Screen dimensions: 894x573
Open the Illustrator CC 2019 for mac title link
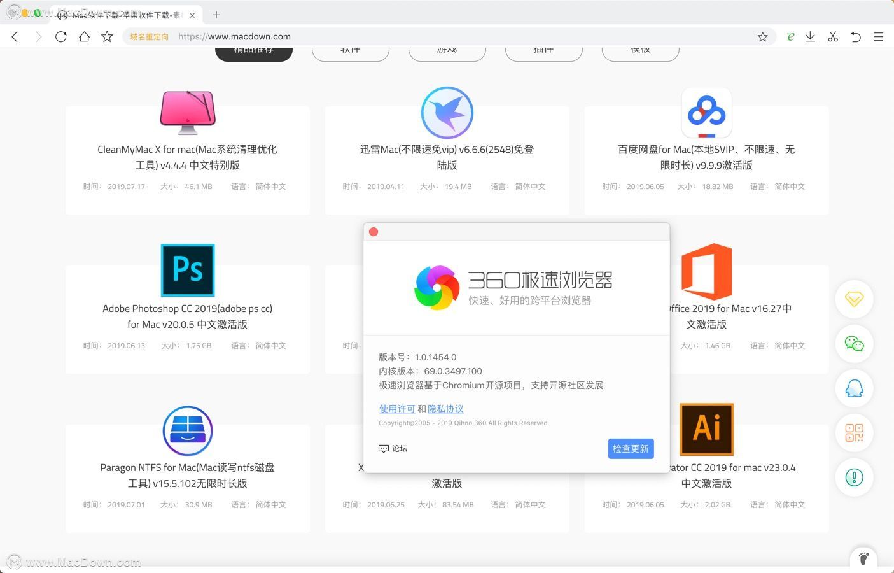[x=732, y=476]
